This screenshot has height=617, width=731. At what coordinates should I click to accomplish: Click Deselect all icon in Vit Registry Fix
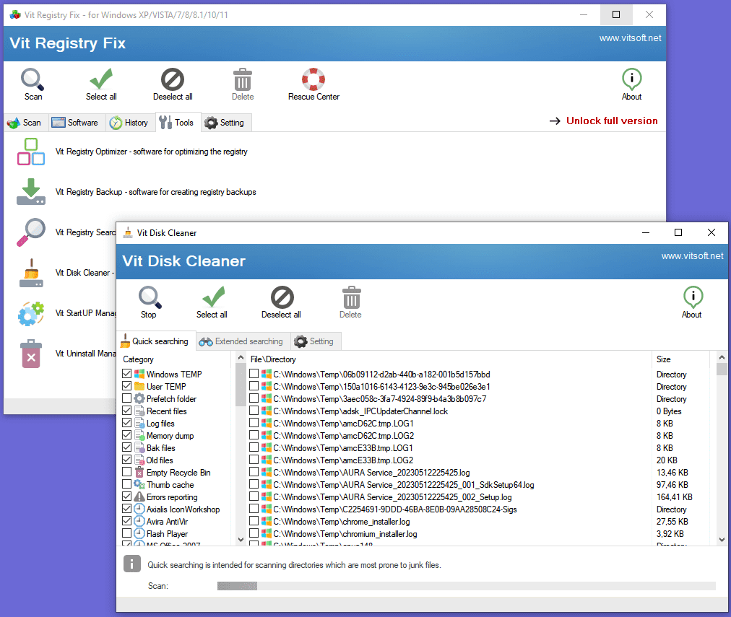173,79
